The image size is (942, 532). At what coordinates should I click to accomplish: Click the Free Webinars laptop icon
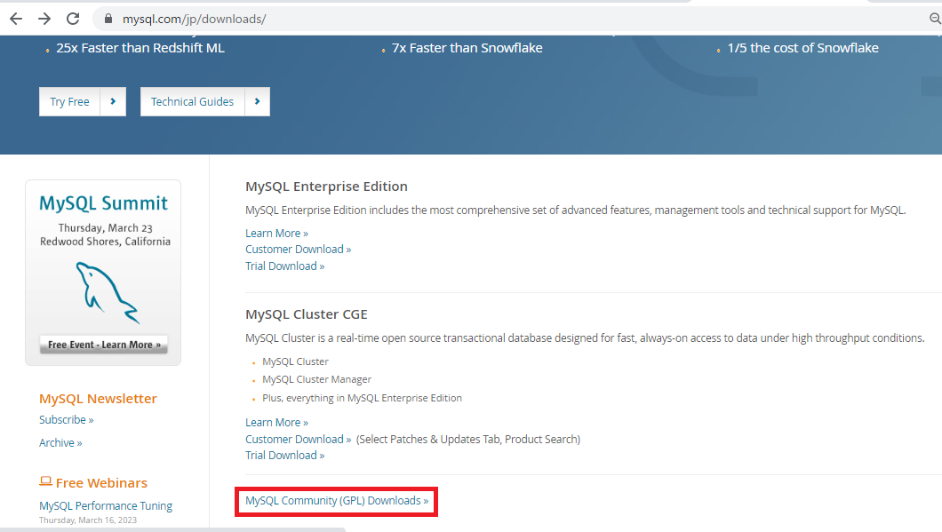coord(45,481)
